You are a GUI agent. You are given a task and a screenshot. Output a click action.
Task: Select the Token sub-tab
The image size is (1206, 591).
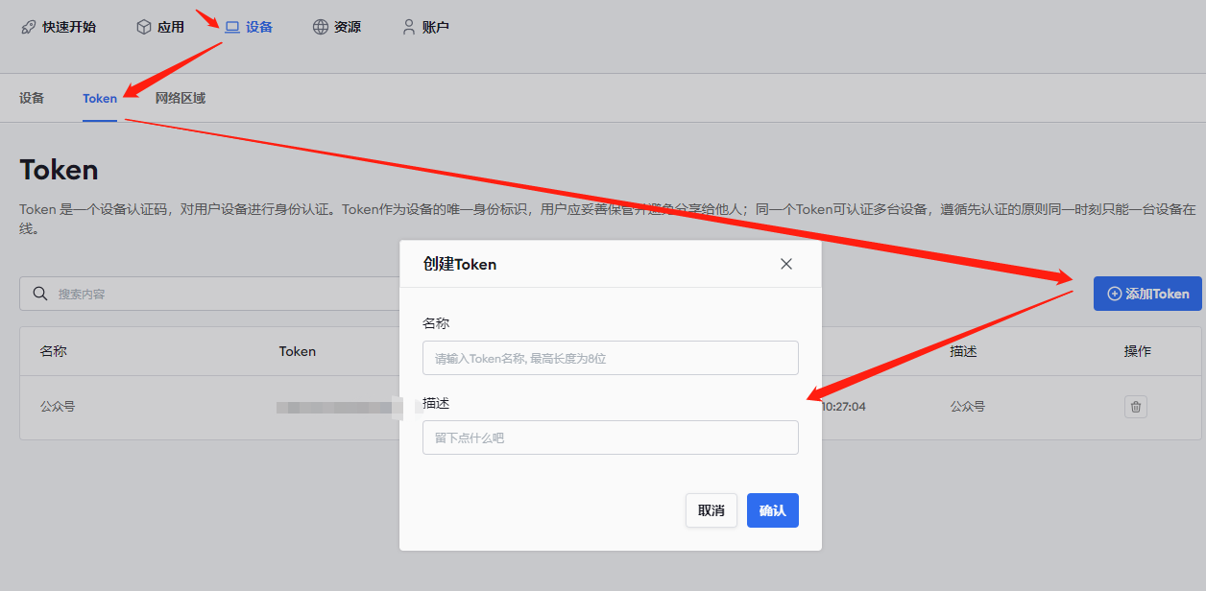tap(100, 98)
